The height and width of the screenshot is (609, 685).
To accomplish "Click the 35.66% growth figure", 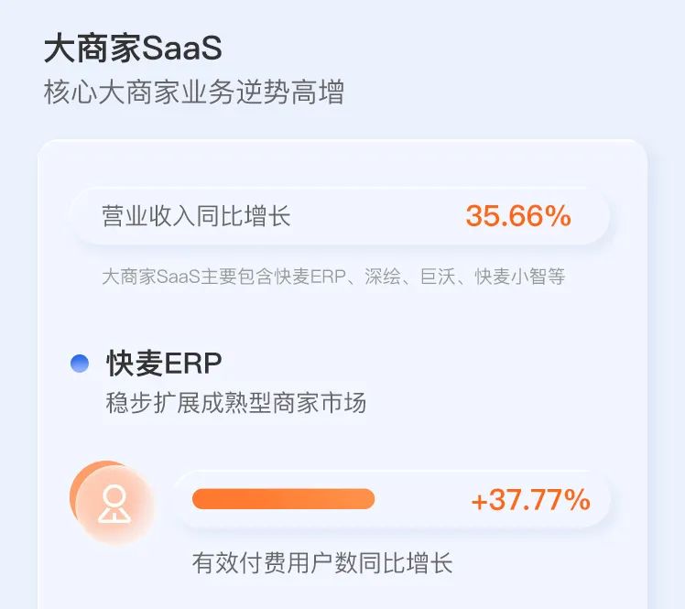I will pyautogui.click(x=518, y=216).
